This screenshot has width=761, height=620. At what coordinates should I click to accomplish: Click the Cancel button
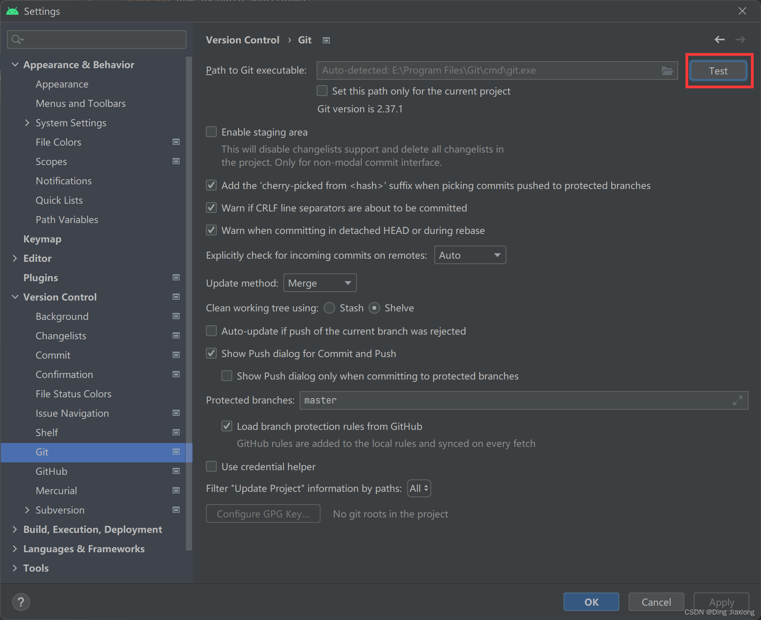pos(656,602)
